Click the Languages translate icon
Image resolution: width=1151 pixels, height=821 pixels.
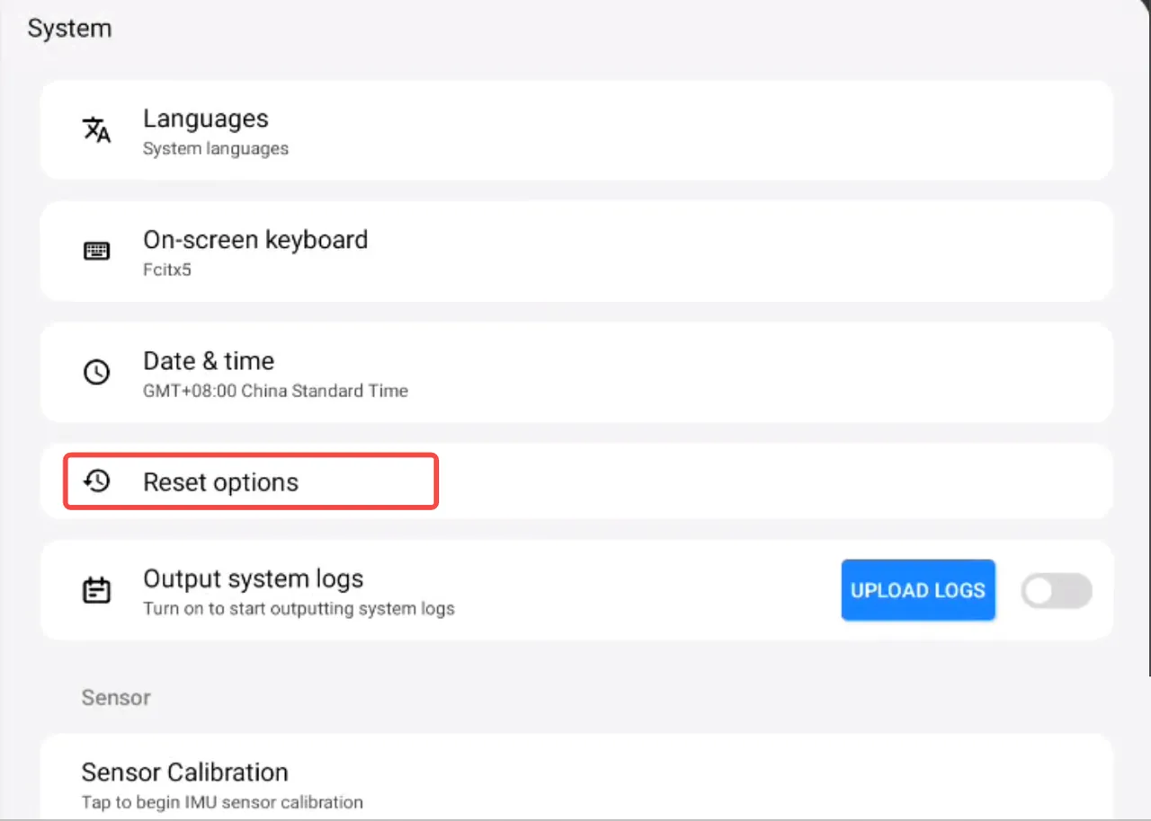coord(96,130)
